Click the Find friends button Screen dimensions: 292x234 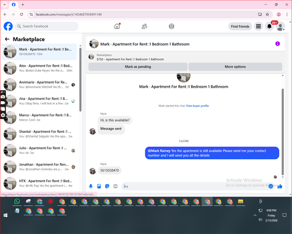(x=240, y=26)
